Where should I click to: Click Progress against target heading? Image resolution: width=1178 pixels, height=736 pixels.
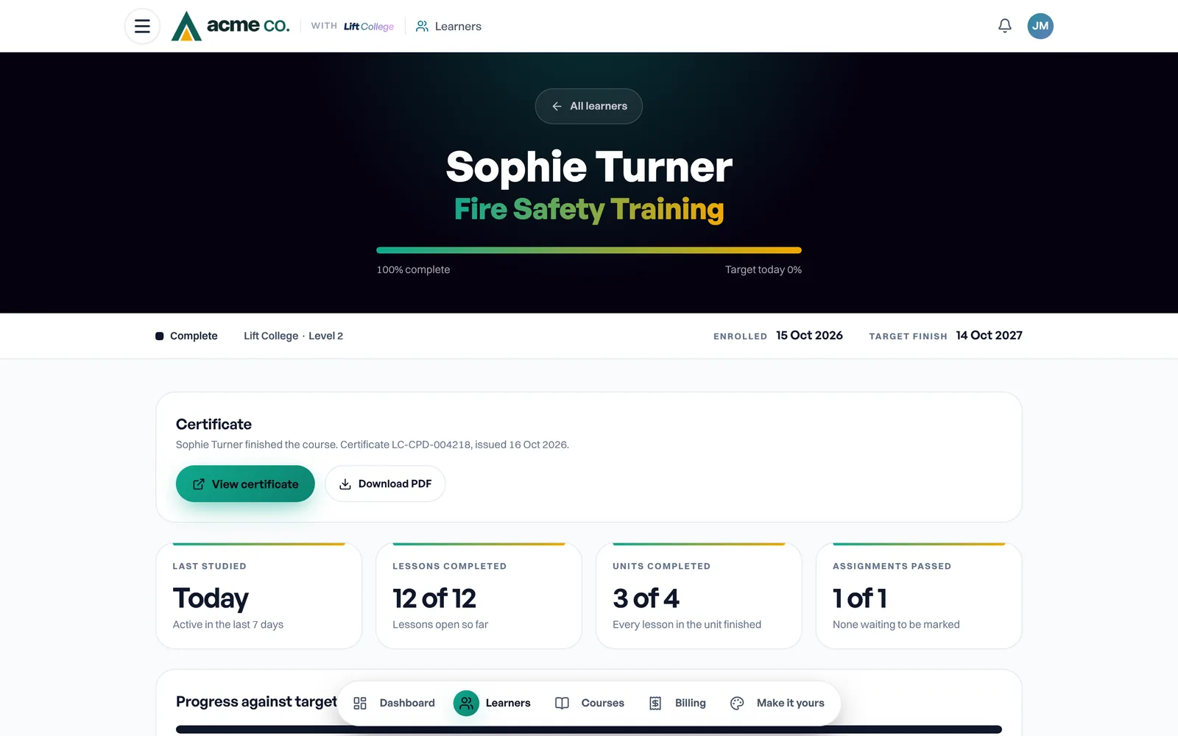(256, 702)
